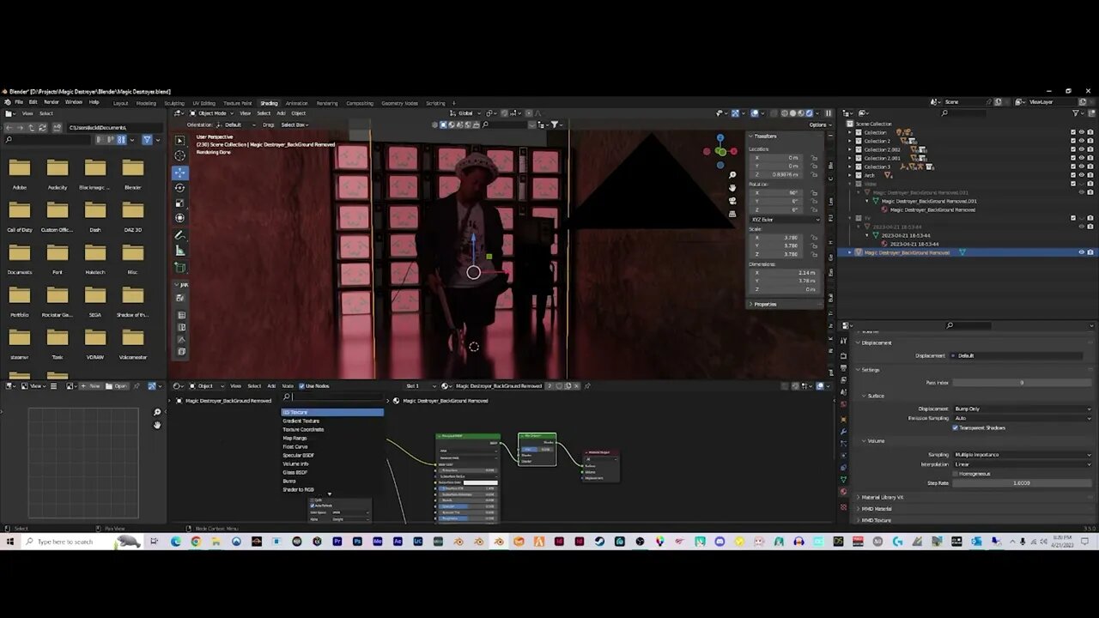This screenshot has height=618, width=1099.
Task: Toggle Transparent Shadows checkbox
Action: point(955,427)
